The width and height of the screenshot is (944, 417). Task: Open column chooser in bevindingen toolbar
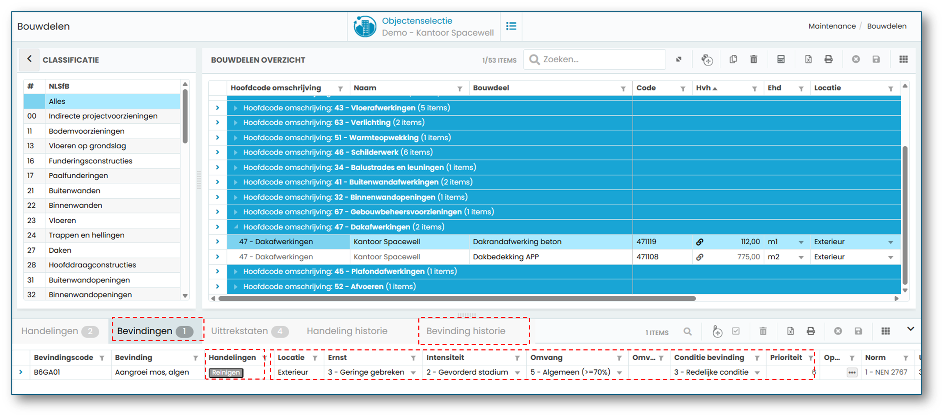(x=885, y=331)
